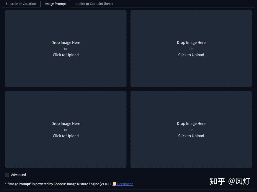Select the Image Prompt tab

[x=55, y=4]
